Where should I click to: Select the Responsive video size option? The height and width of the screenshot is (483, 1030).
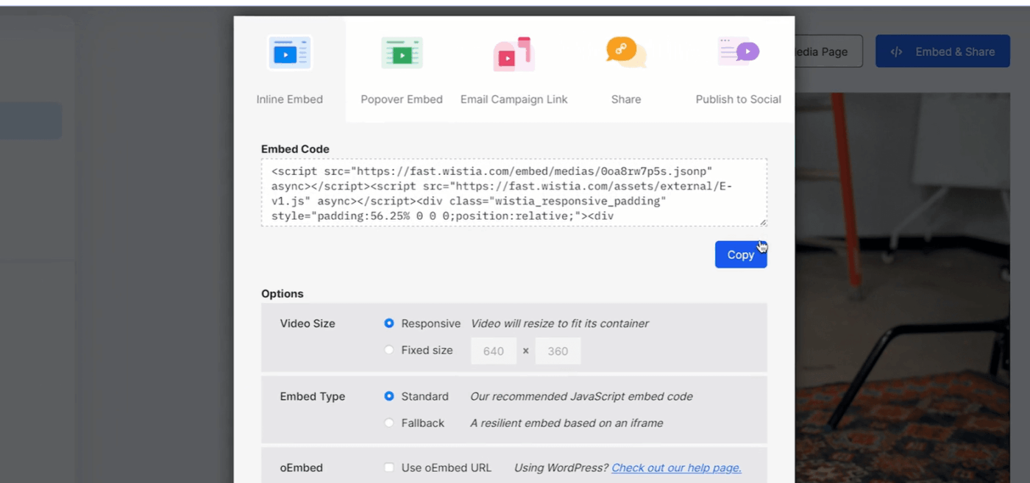coord(389,323)
